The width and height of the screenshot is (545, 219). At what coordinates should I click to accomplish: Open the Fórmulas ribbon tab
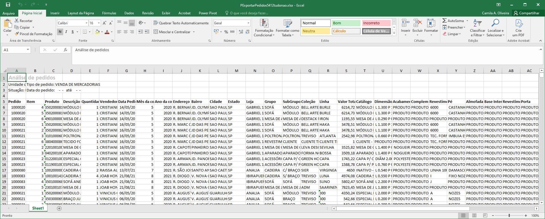[109, 13]
